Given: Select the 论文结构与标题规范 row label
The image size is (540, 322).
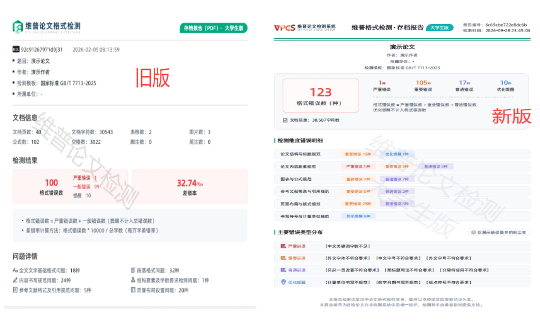Looking at the screenshot, I should click(301, 154).
